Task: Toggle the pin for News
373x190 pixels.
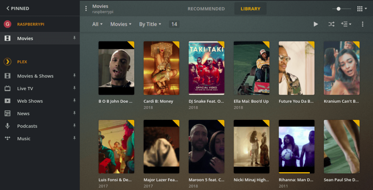Action: click(x=74, y=113)
